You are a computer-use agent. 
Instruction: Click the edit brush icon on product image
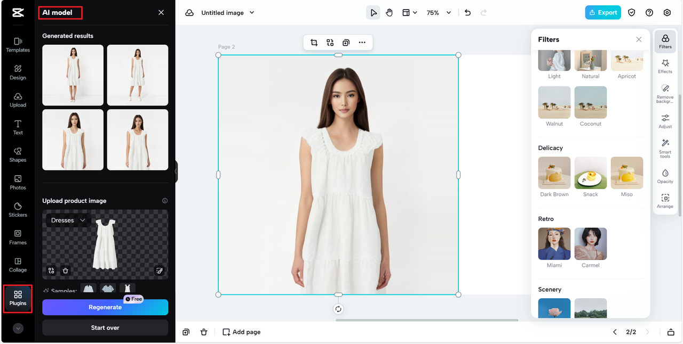[160, 271]
